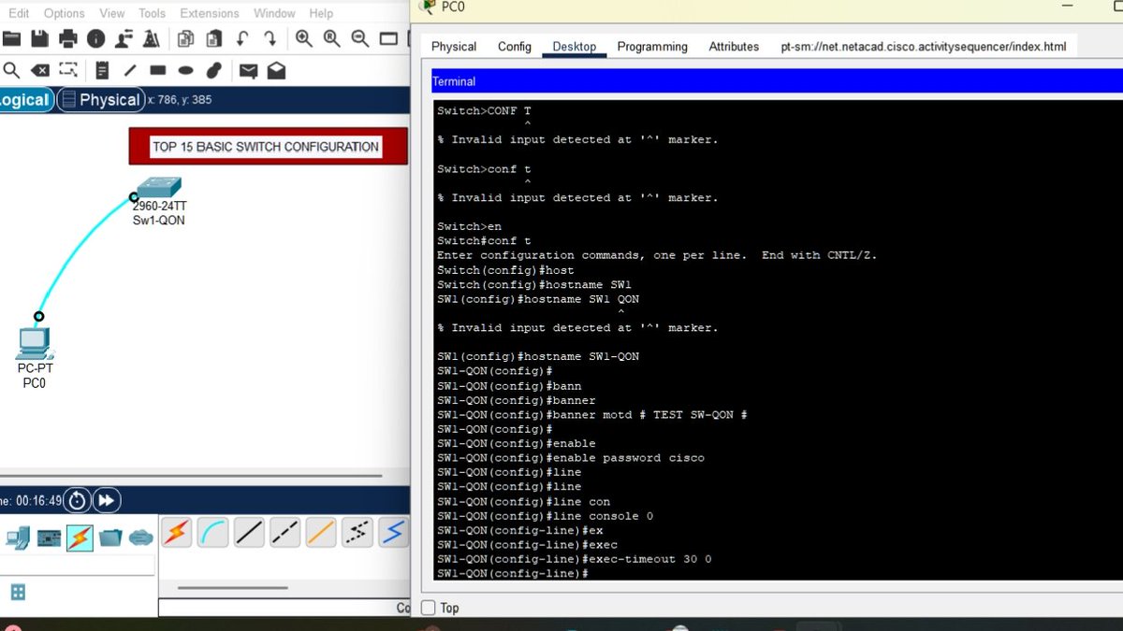Viewport: 1123px width, 631px height.
Task: Save the project with the floppy disk icon
Action: (39, 38)
